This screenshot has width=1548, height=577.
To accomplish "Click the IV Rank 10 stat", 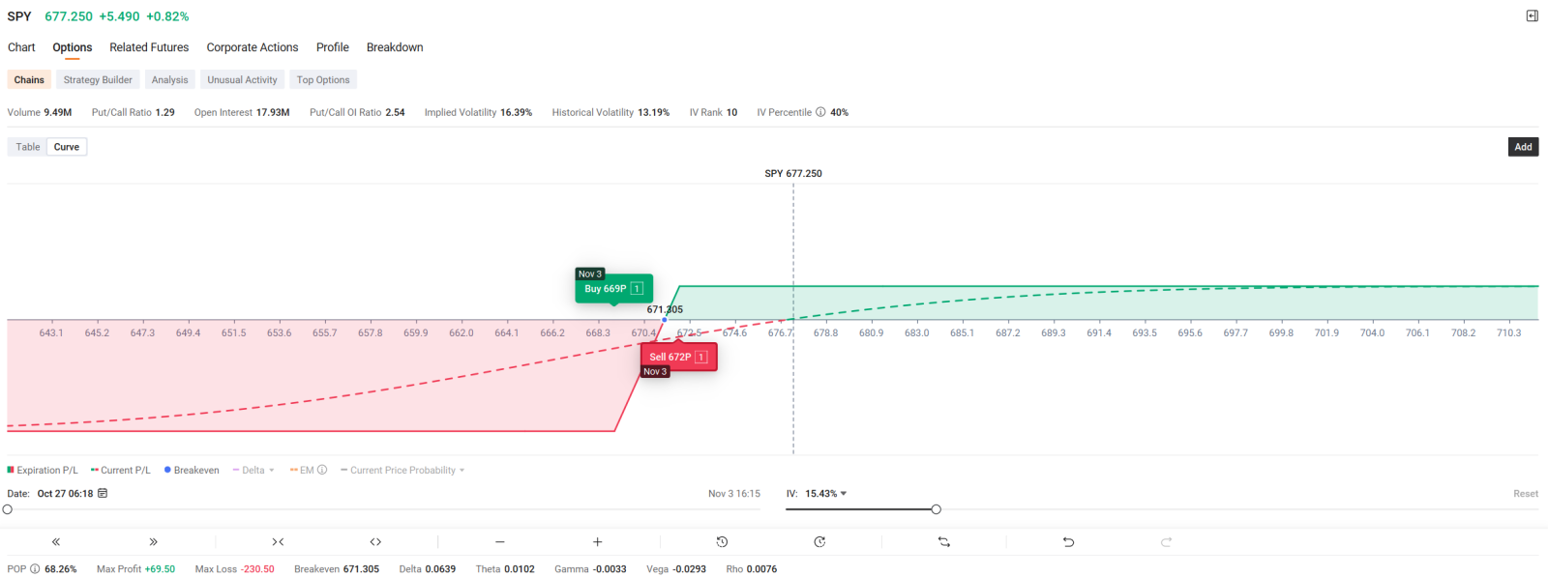I will 713,112.
